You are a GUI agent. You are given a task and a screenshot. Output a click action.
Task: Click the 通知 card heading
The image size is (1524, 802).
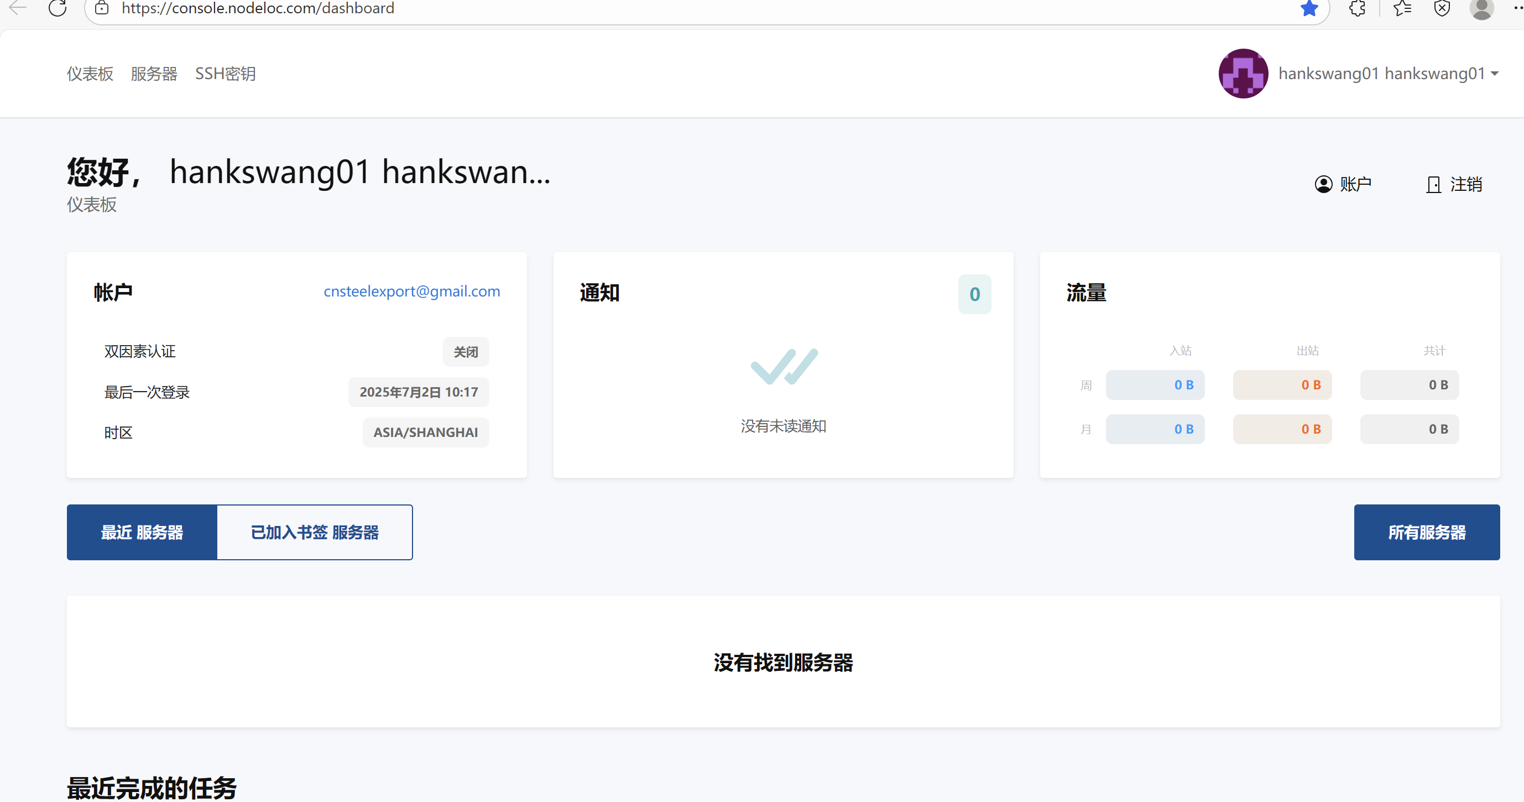click(x=600, y=293)
